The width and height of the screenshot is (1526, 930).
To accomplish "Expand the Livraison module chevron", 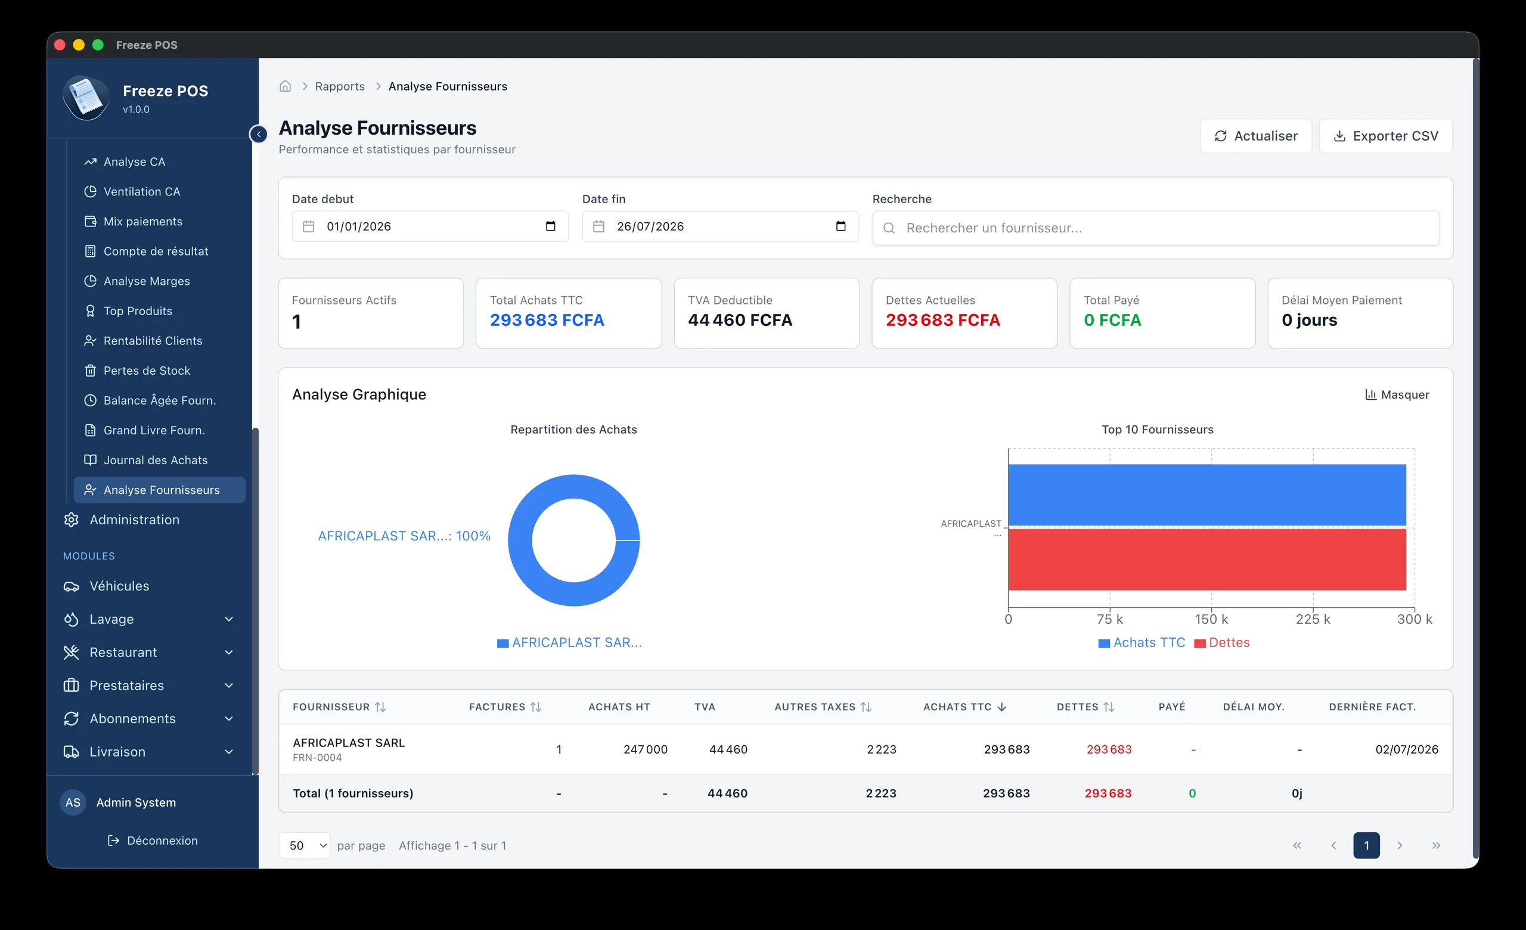I will coord(229,752).
